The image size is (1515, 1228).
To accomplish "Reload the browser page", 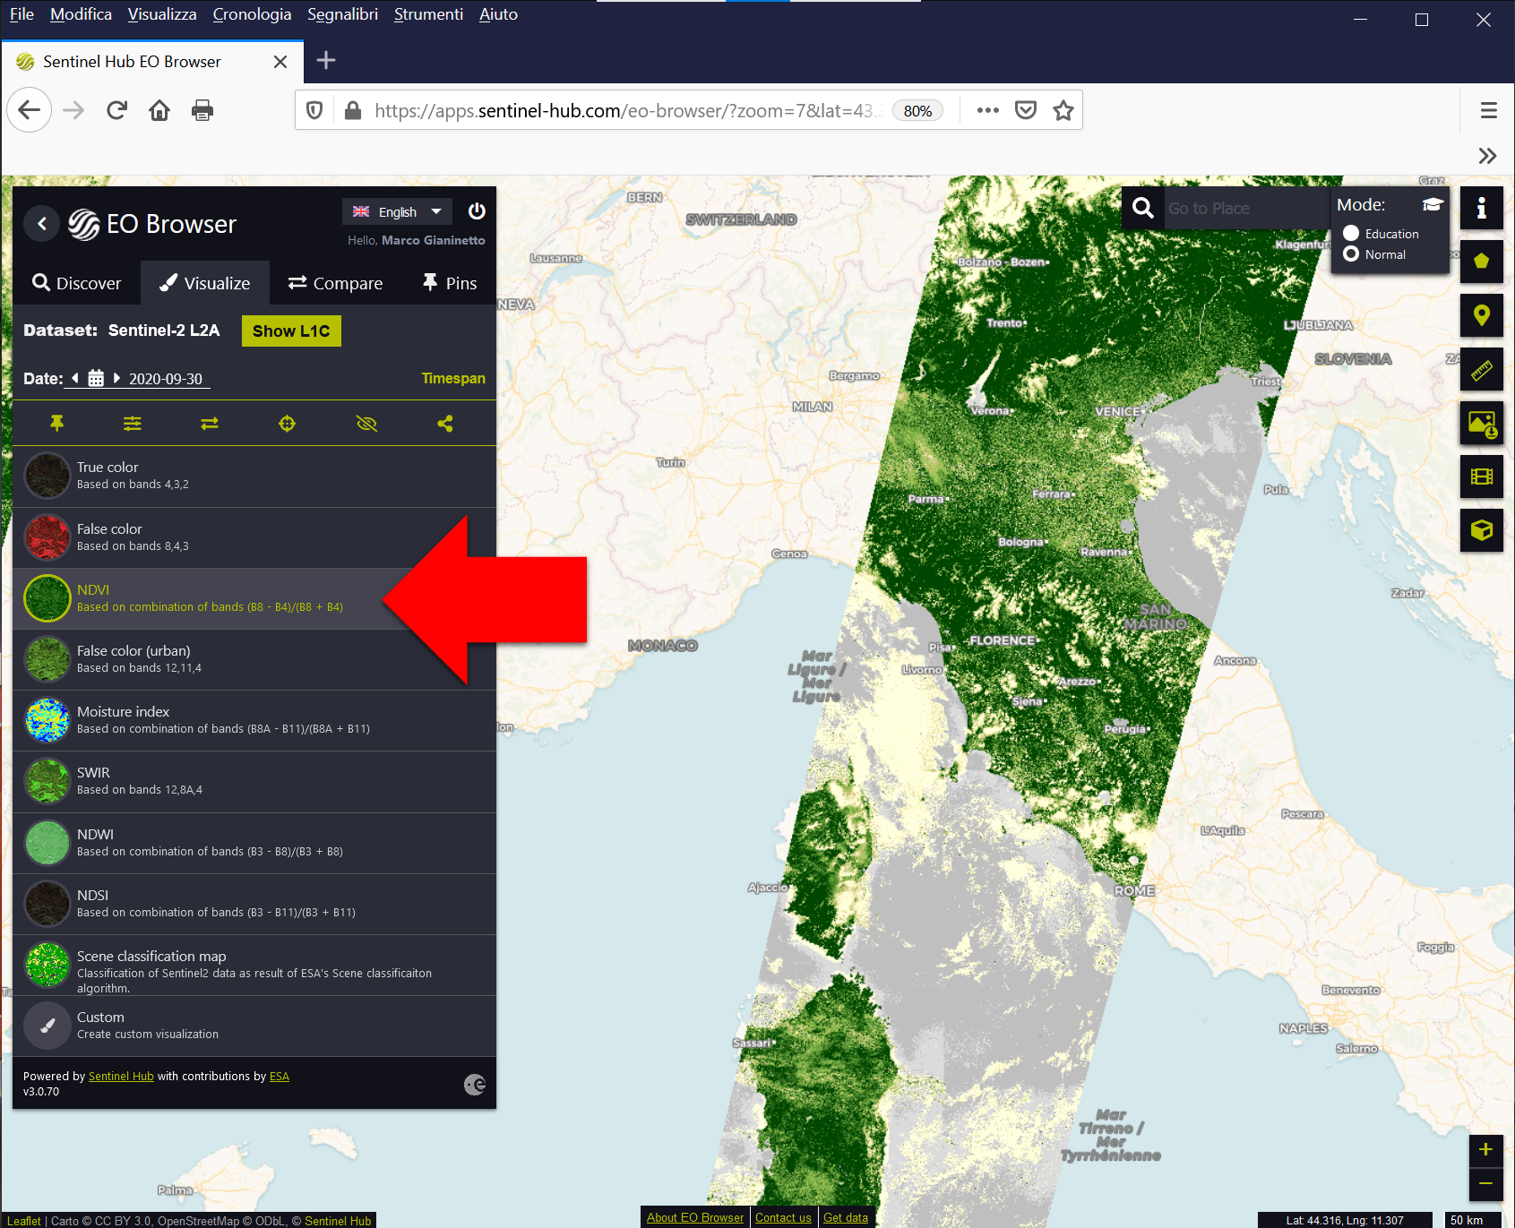I will coord(116,110).
